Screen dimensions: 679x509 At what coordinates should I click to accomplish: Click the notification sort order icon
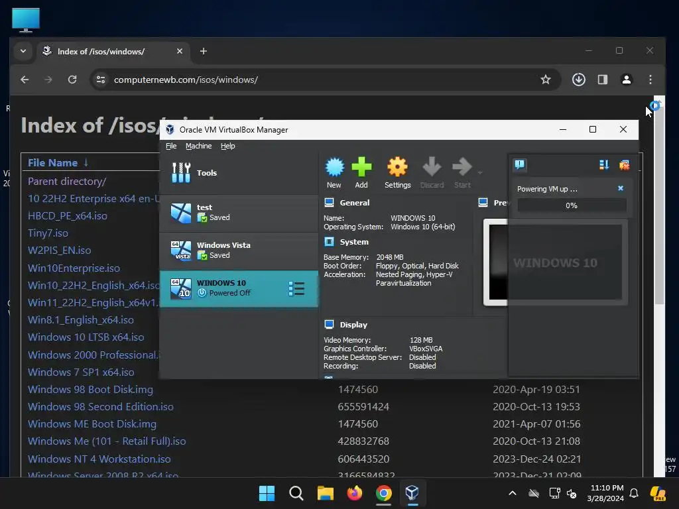(604, 164)
